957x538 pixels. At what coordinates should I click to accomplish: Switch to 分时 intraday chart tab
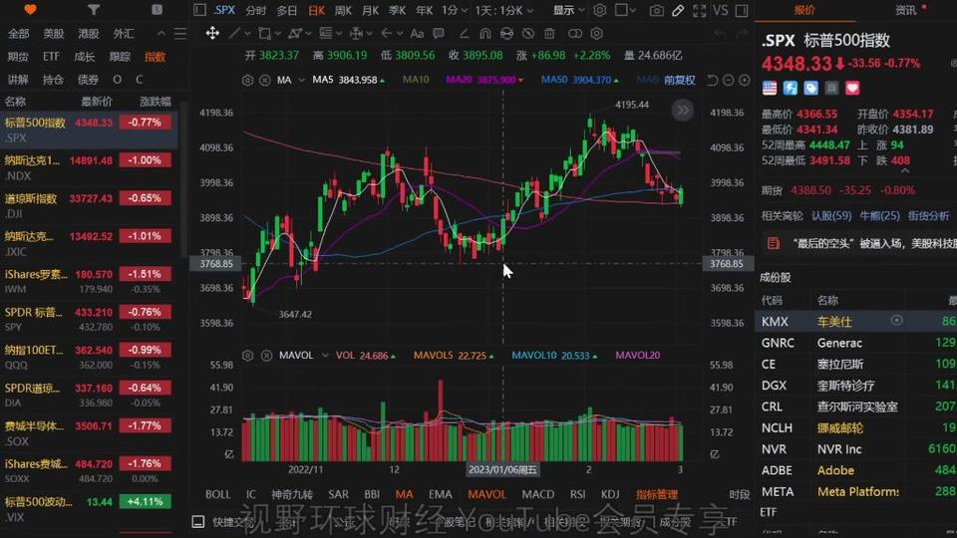pos(256,10)
